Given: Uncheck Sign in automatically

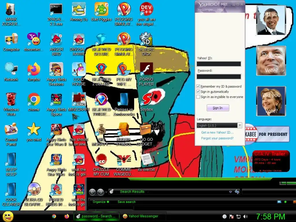Looking at the screenshot, I should pos(198,92).
